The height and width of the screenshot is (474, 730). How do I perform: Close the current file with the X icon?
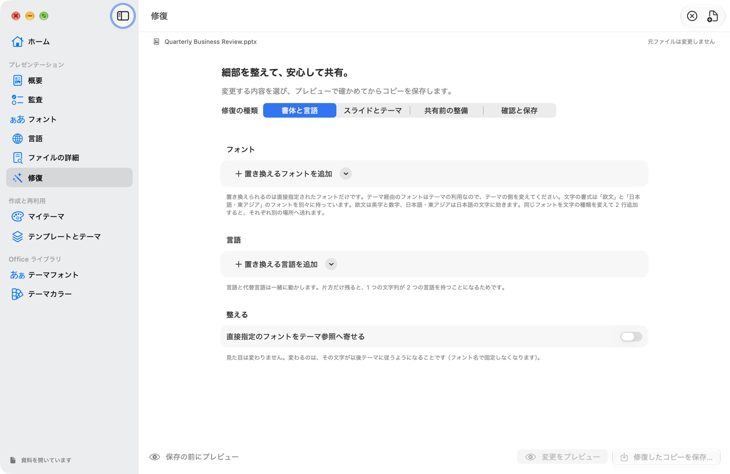click(x=692, y=16)
